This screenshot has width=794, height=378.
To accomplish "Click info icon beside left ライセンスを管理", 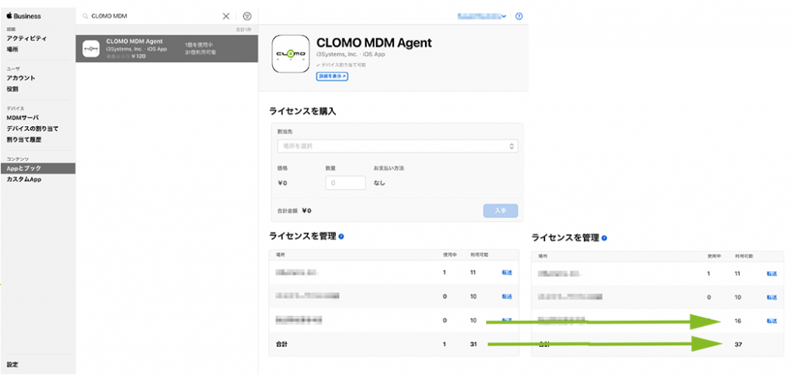I will click(341, 236).
